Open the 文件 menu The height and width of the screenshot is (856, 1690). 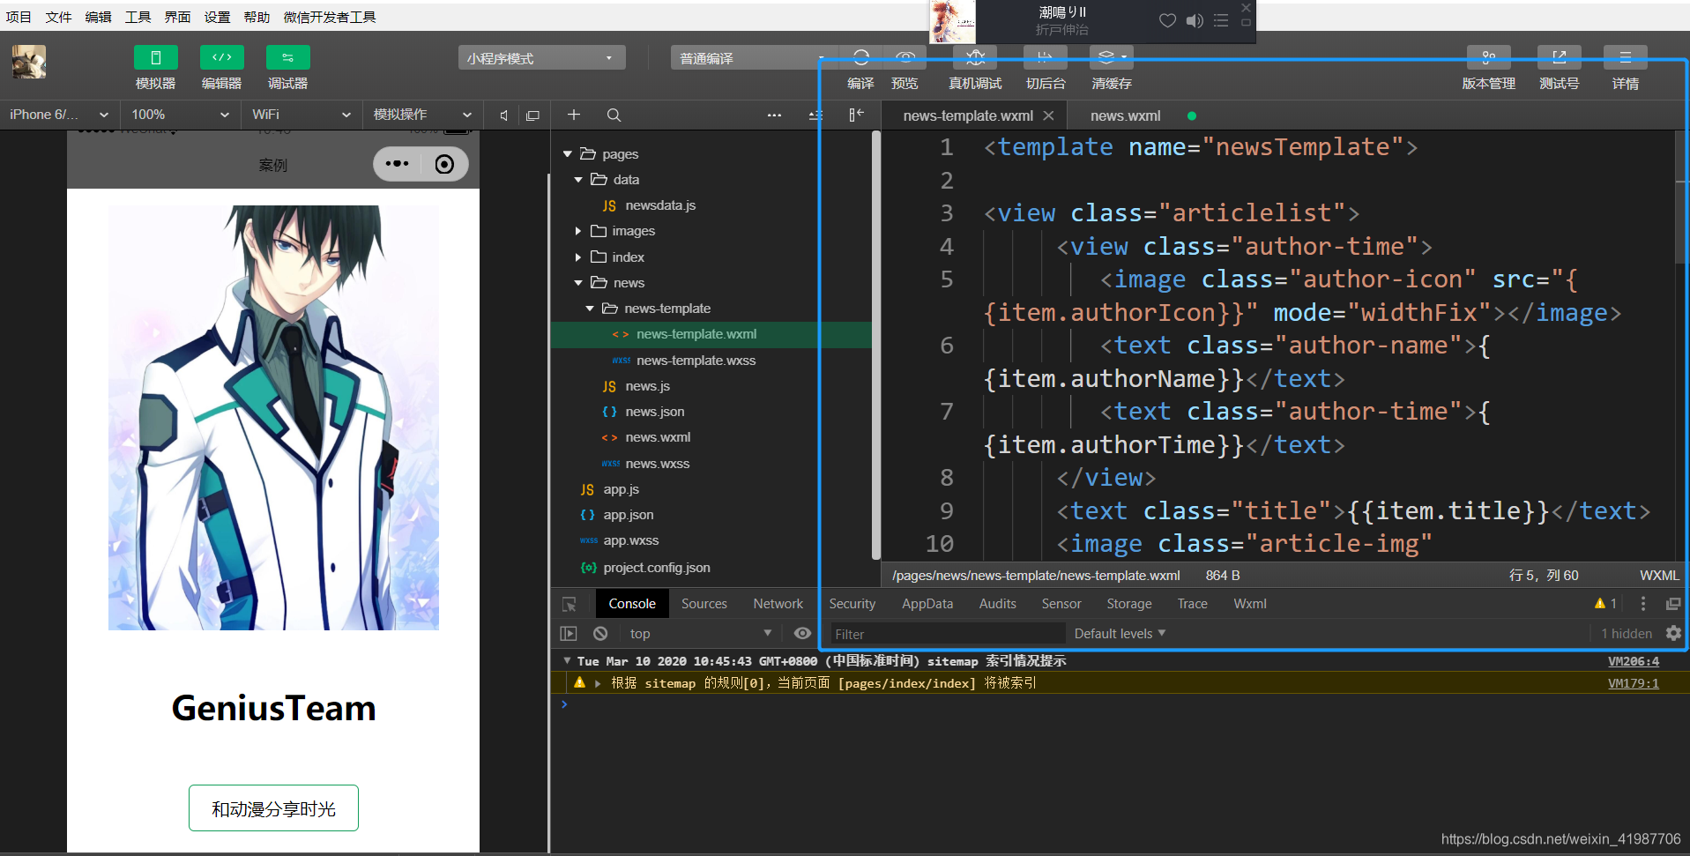pyautogui.click(x=58, y=17)
